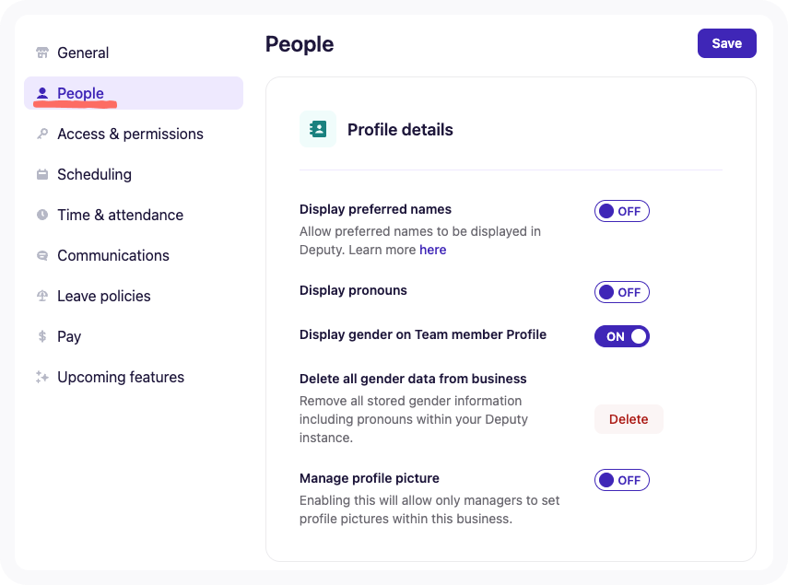Navigate to Leave policies settings
788x585 pixels.
click(104, 296)
